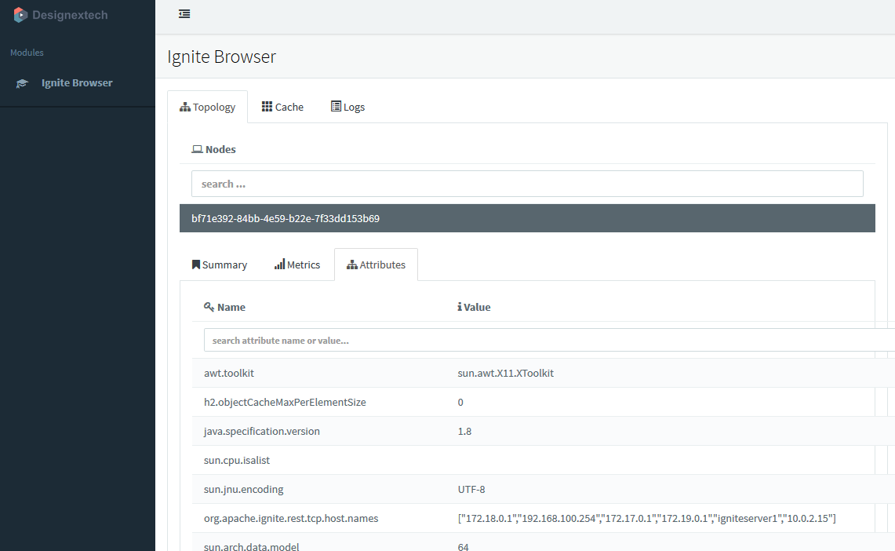Click the awt.toolkit attribute name
895x551 pixels.
(x=229, y=373)
